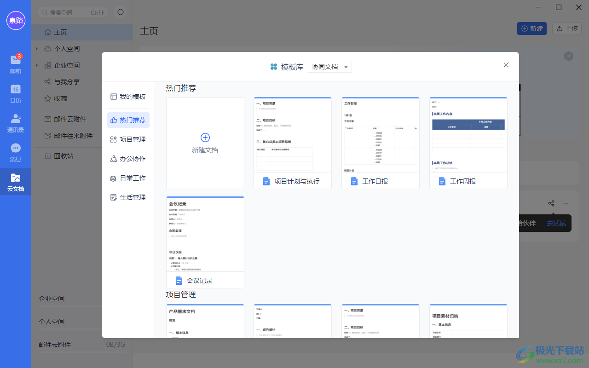Open 与我分享 in the navigation

(x=67, y=82)
